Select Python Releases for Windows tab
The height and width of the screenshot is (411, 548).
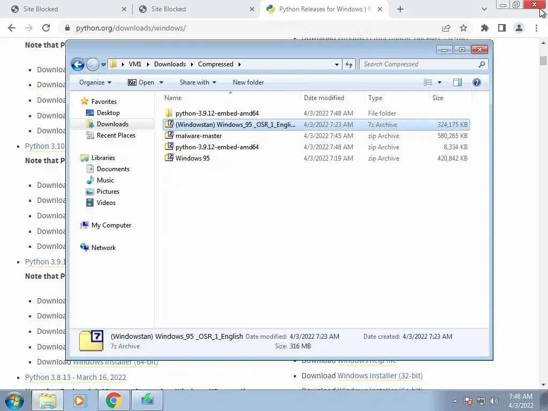click(x=325, y=9)
